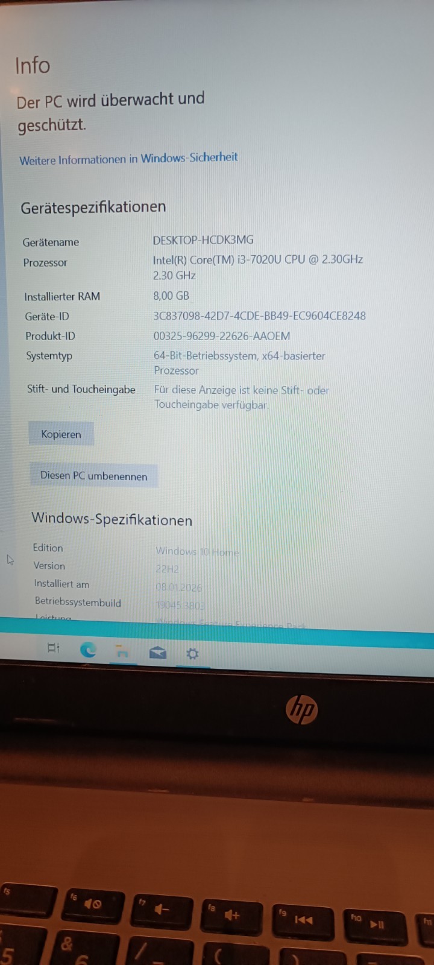Open File Explorer from the taskbar

tap(122, 651)
